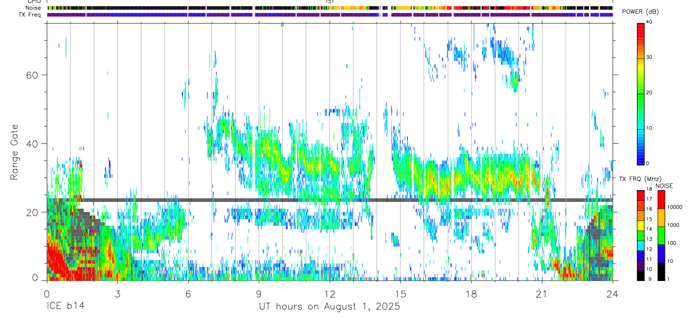Select the 16 label on the TX FRQ legend
689x318 pixels.
(x=649, y=210)
